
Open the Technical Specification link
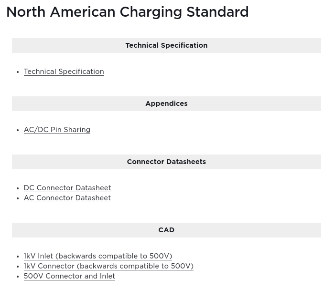pyautogui.click(x=64, y=72)
